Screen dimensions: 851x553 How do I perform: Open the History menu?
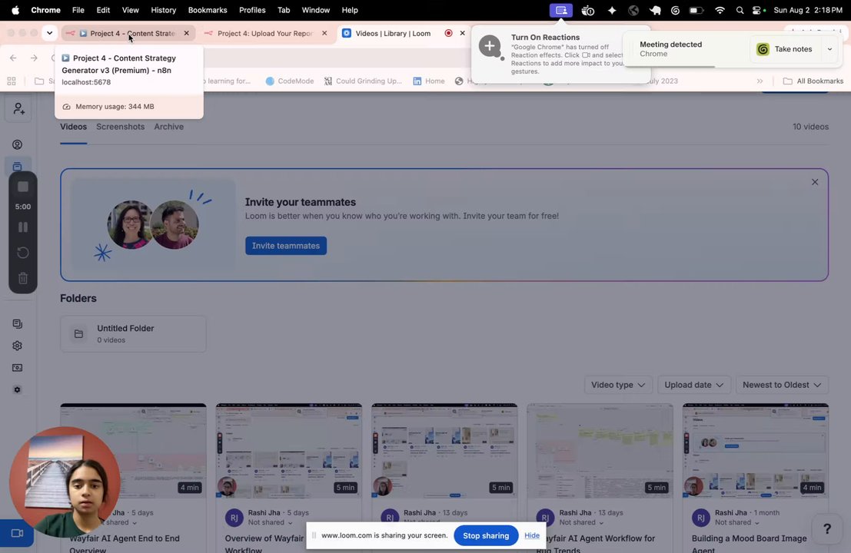[164, 10]
